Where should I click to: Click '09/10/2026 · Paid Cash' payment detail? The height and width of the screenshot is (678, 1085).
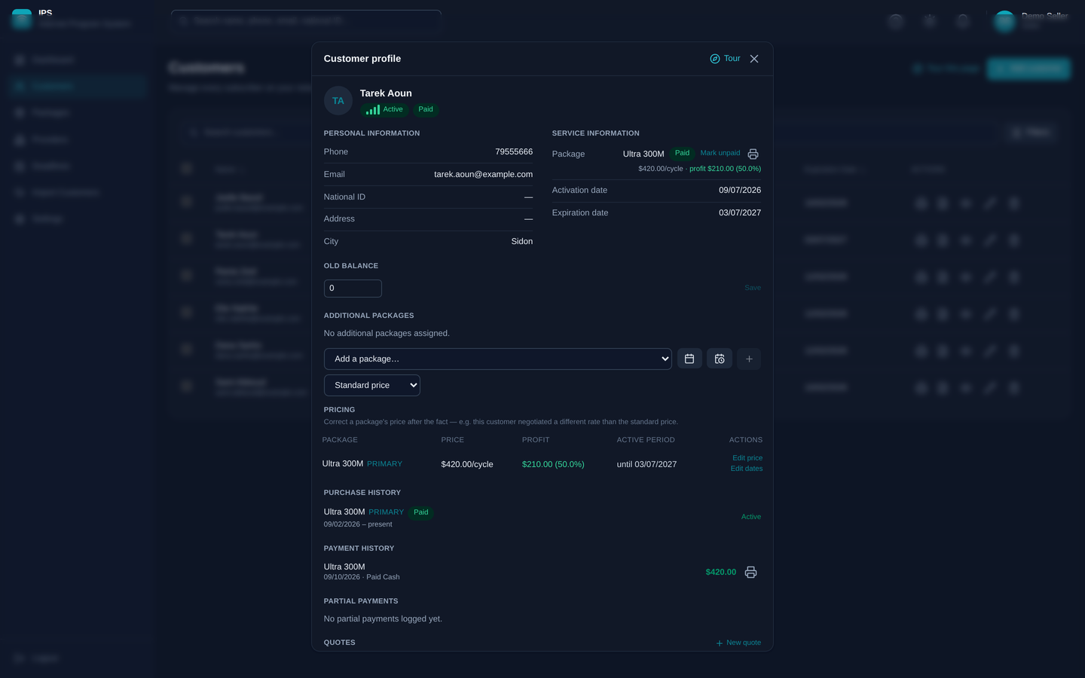click(x=362, y=577)
